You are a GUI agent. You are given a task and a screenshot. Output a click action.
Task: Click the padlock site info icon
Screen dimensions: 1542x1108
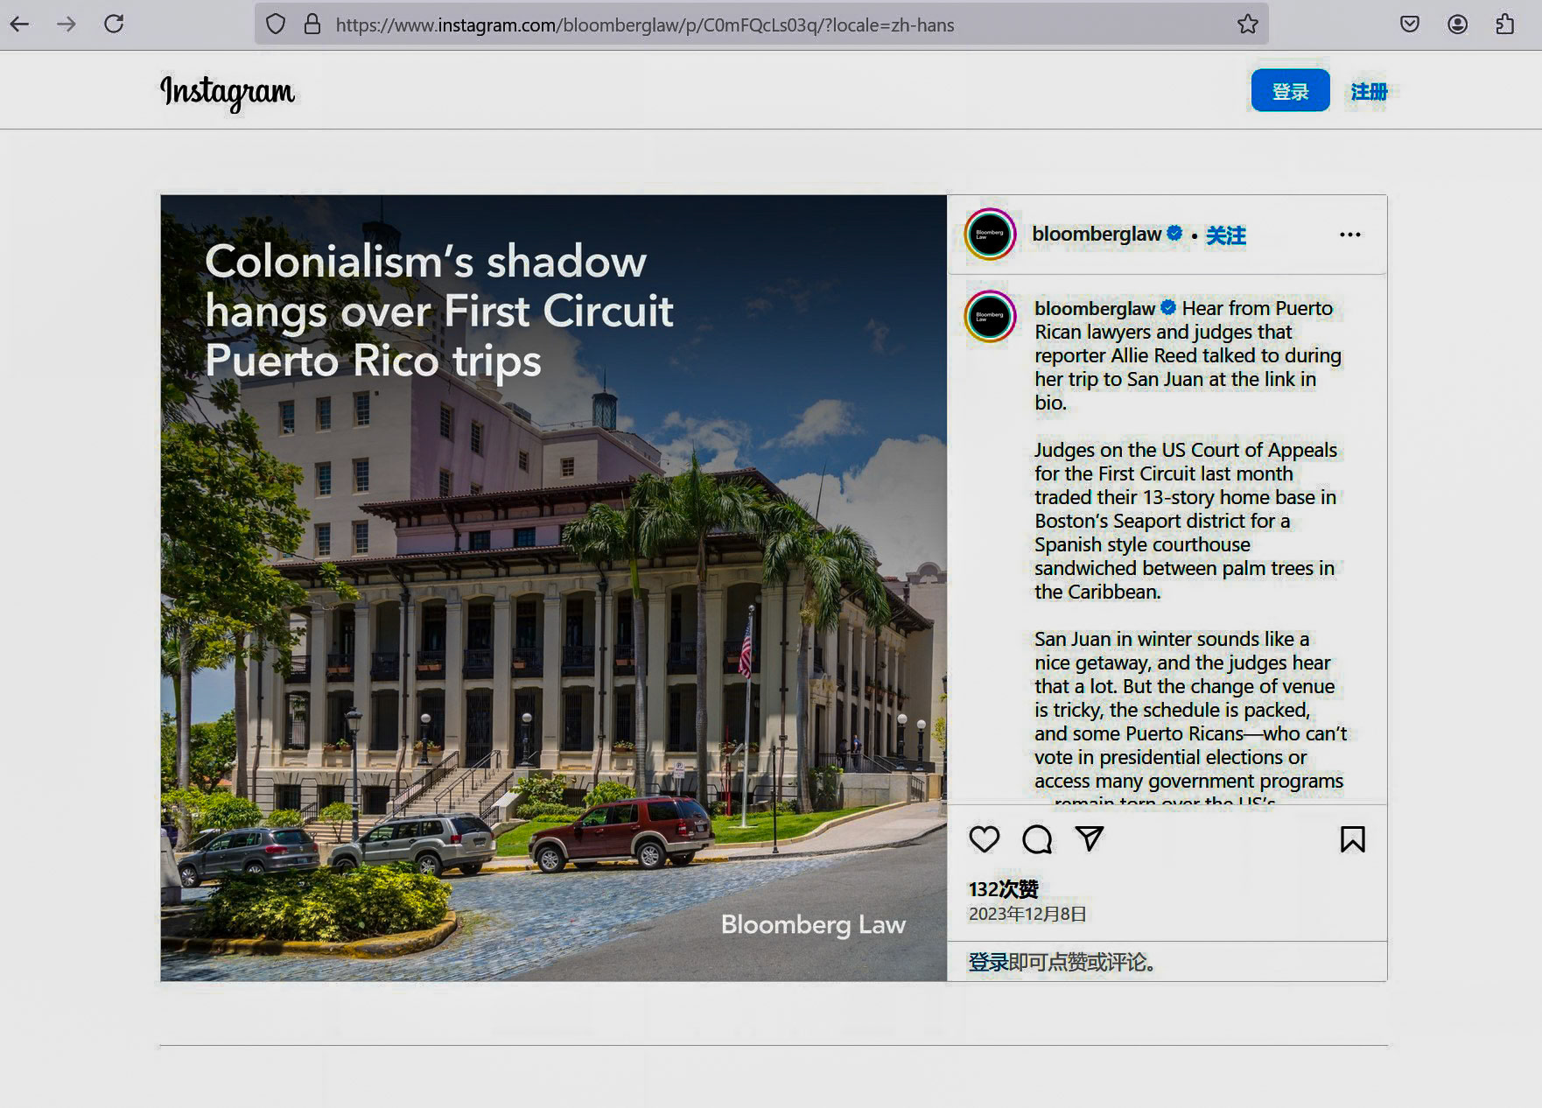point(312,25)
